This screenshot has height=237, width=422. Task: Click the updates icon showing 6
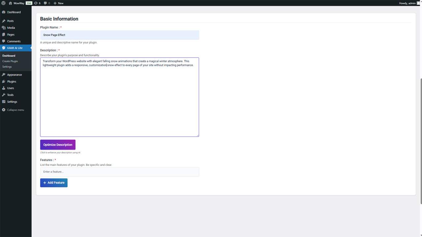36,3
